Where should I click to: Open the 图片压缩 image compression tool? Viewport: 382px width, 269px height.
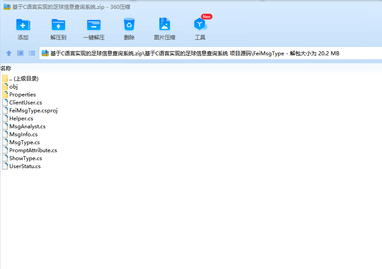pyautogui.click(x=165, y=24)
